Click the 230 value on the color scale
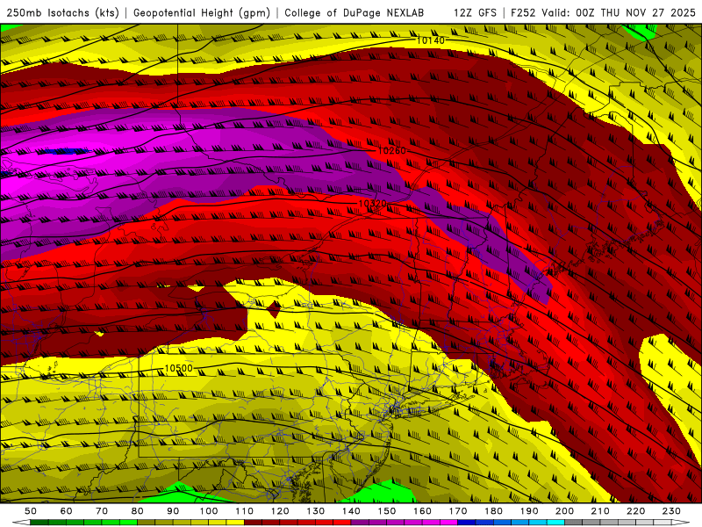Screen dimensions: 702x527 [671, 511]
